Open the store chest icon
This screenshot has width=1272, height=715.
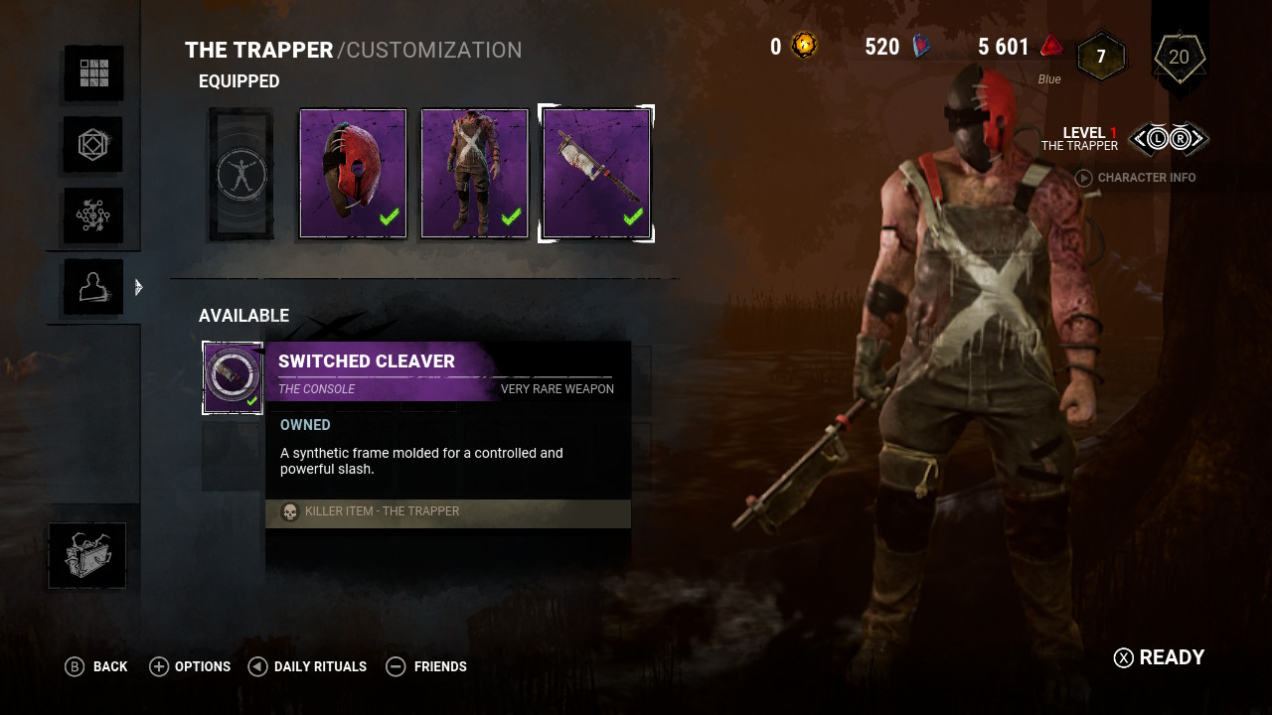pos(87,555)
